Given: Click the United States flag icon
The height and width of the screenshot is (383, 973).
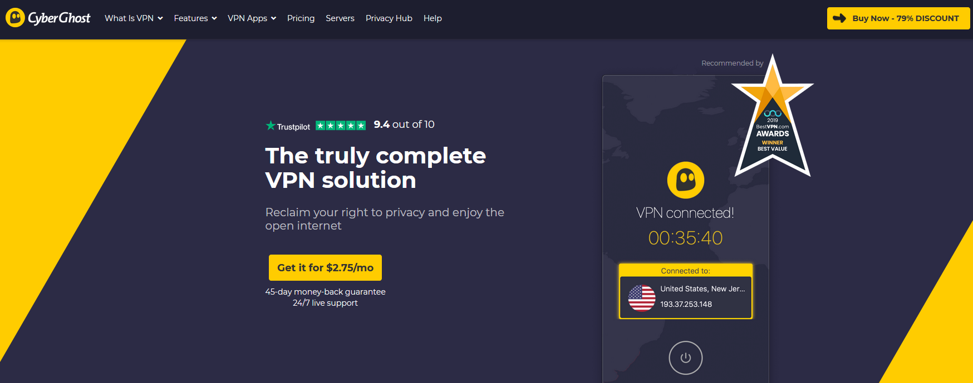Looking at the screenshot, I should pyautogui.click(x=642, y=298).
